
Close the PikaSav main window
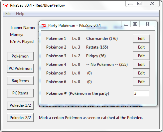pyautogui.click(x=152, y=4)
